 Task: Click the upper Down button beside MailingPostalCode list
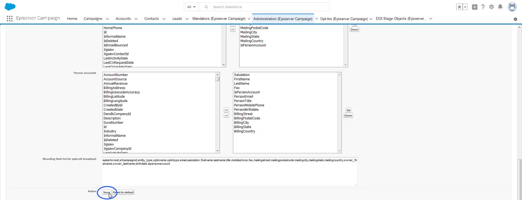pyautogui.click(x=355, y=29)
